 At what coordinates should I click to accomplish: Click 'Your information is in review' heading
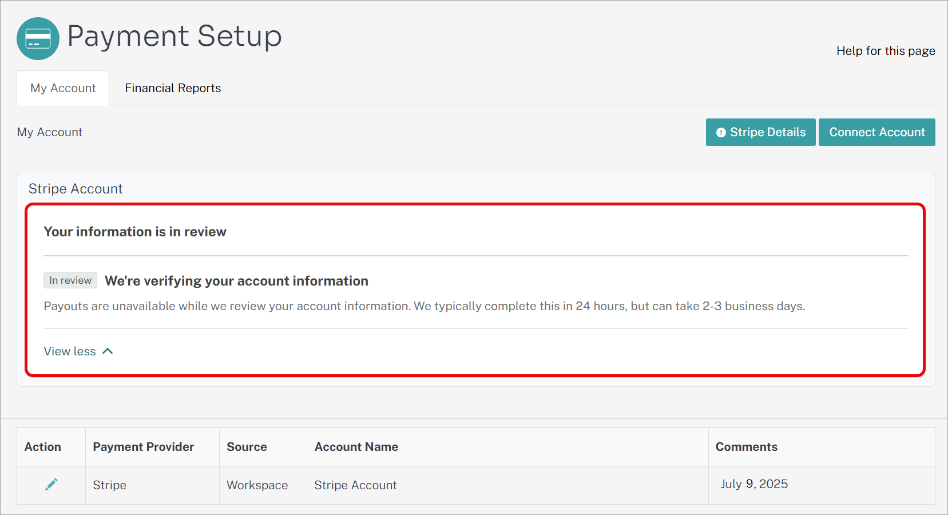coord(135,232)
